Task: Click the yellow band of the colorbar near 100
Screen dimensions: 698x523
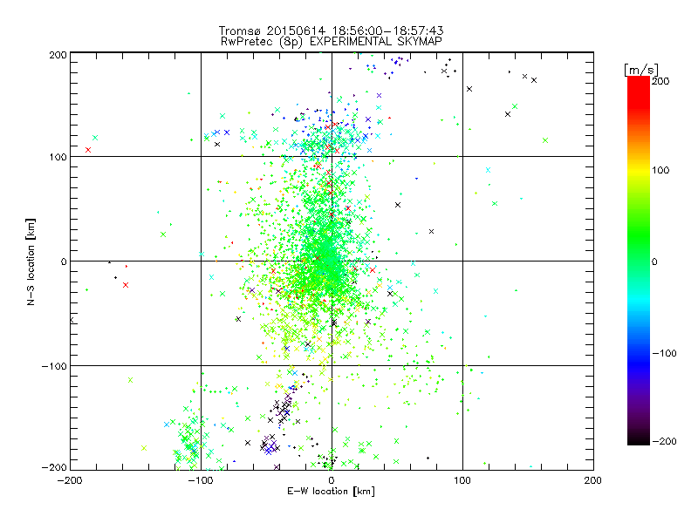Action: [x=639, y=170]
